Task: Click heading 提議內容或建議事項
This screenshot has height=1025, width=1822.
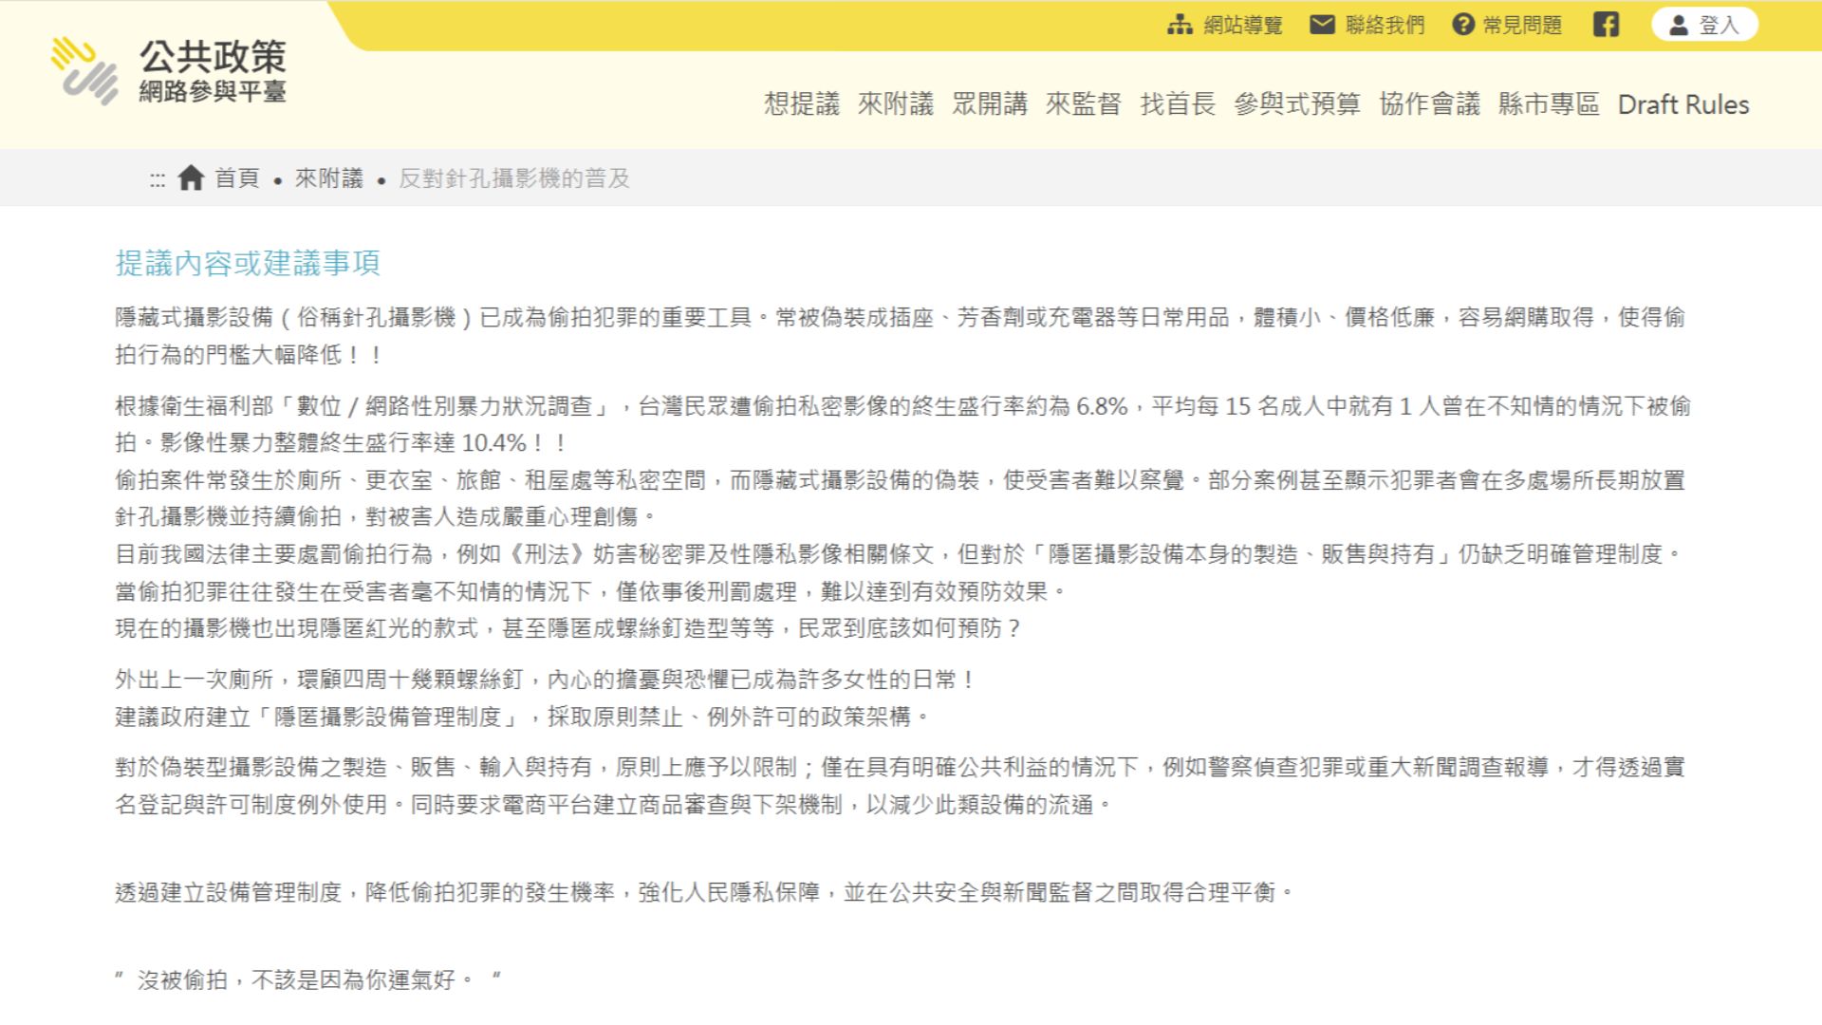Action: coord(248,263)
